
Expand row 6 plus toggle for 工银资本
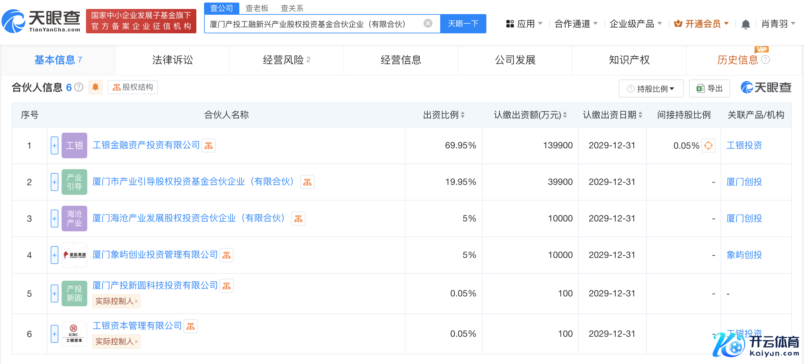[x=55, y=334]
